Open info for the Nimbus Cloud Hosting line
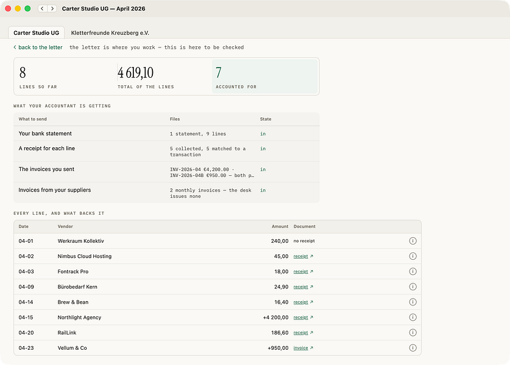 (413, 256)
